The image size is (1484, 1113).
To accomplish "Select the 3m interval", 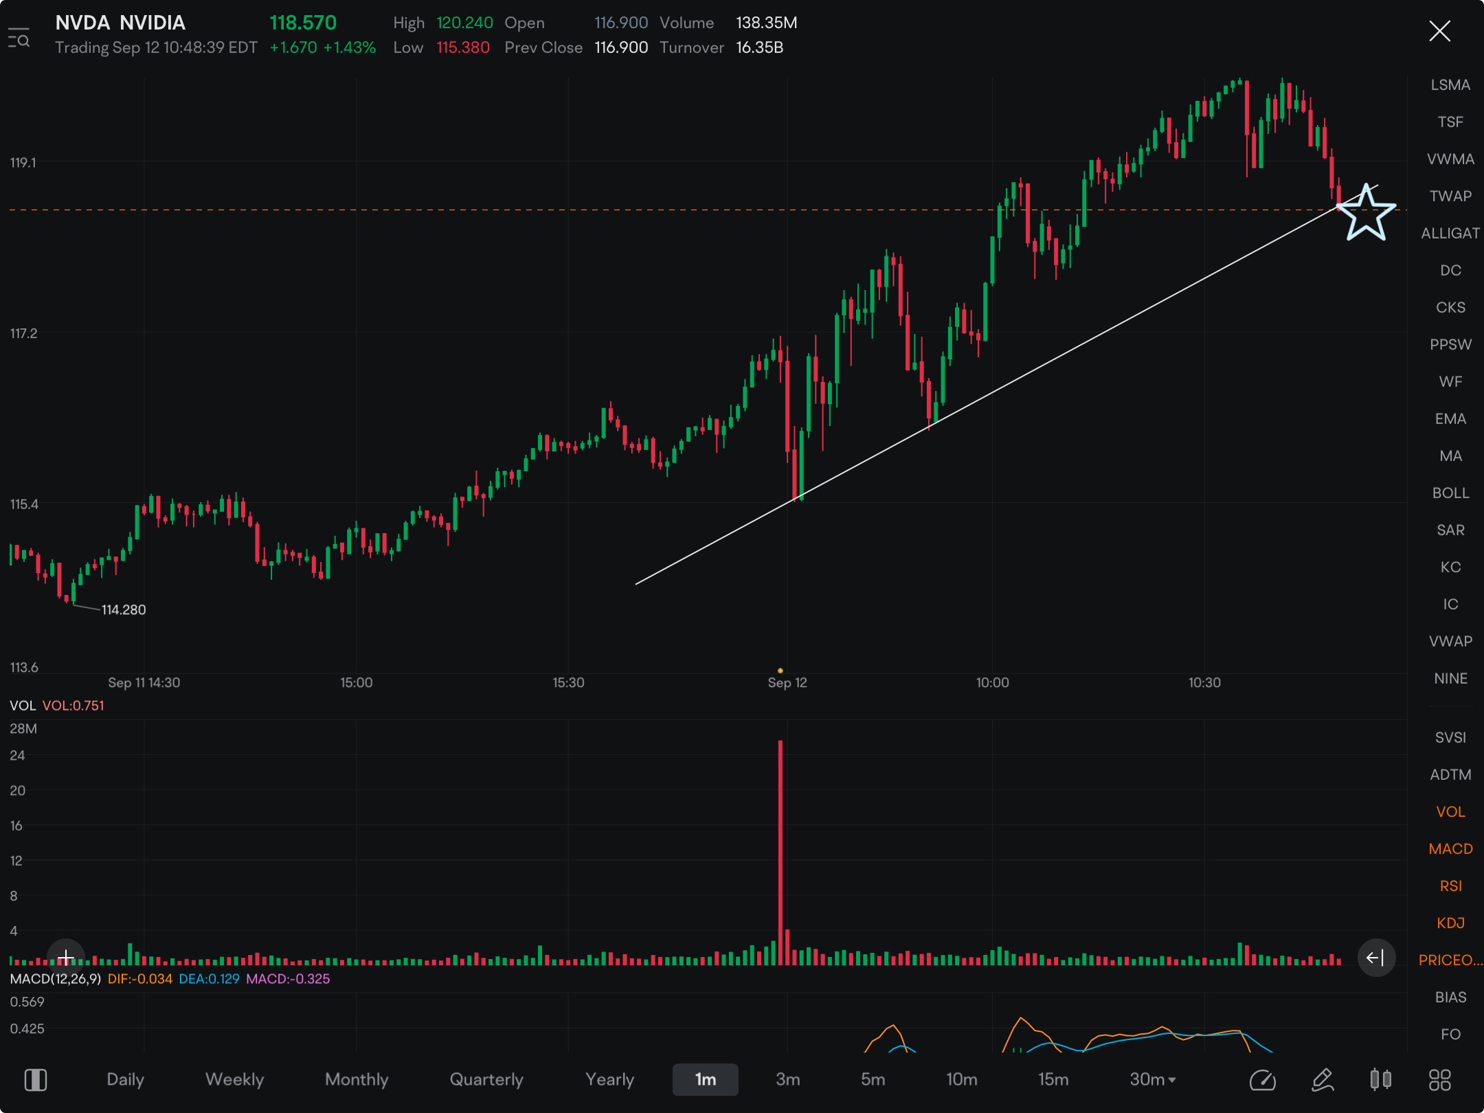I will tap(788, 1079).
